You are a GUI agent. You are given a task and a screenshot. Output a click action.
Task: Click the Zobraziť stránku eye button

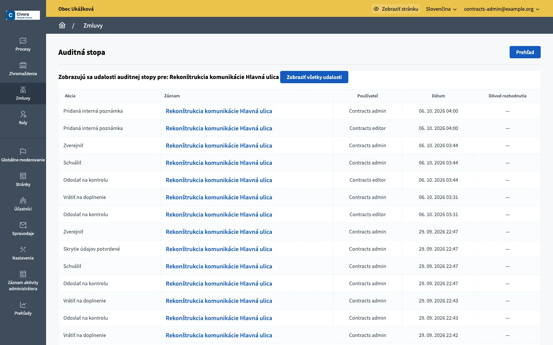click(396, 9)
